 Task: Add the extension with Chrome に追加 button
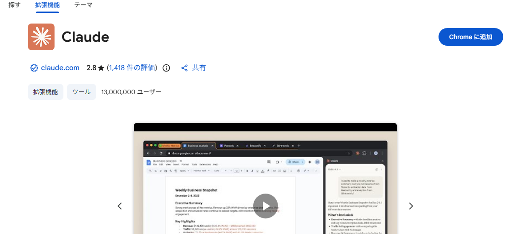point(470,37)
